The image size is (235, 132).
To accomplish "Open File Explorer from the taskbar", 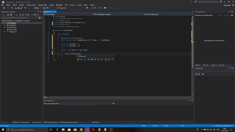I will click(63, 129).
